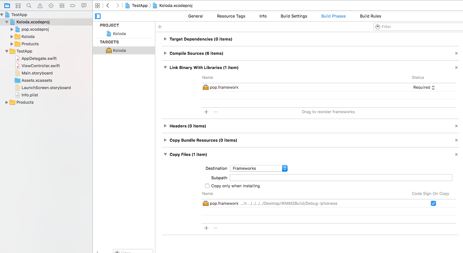This screenshot has width=463, height=253.
Task: Go back with the left arrow
Action: click(108, 5)
